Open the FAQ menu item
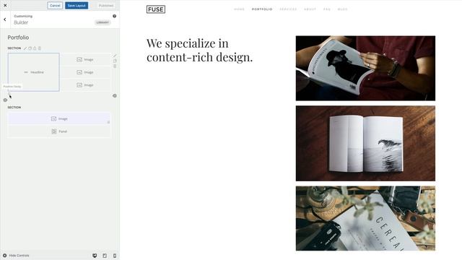The width and height of the screenshot is (462, 260). click(x=327, y=9)
